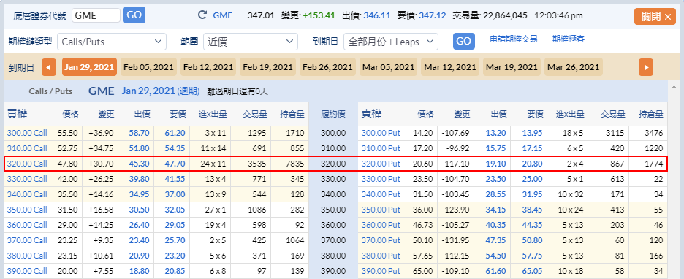Open the 340.00 Call option

(27, 194)
